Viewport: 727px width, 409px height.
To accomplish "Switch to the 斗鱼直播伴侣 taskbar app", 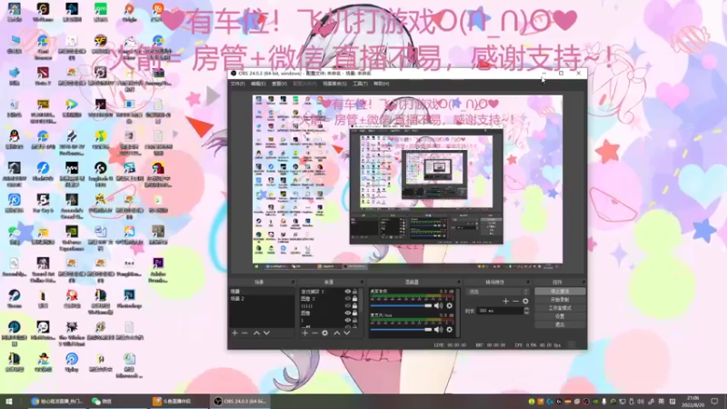I will [178, 401].
